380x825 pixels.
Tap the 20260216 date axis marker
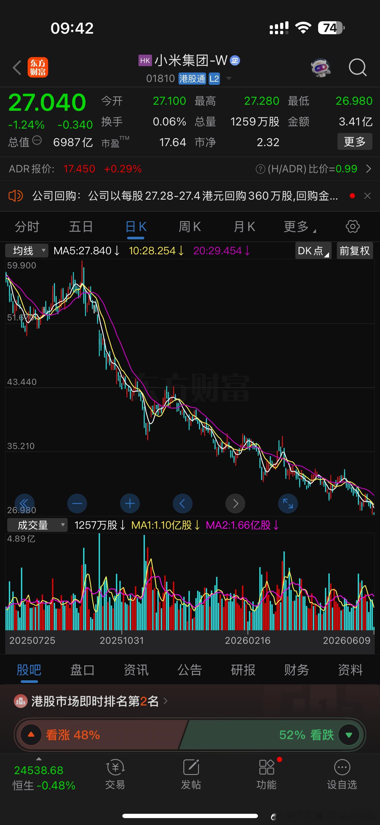(x=248, y=640)
